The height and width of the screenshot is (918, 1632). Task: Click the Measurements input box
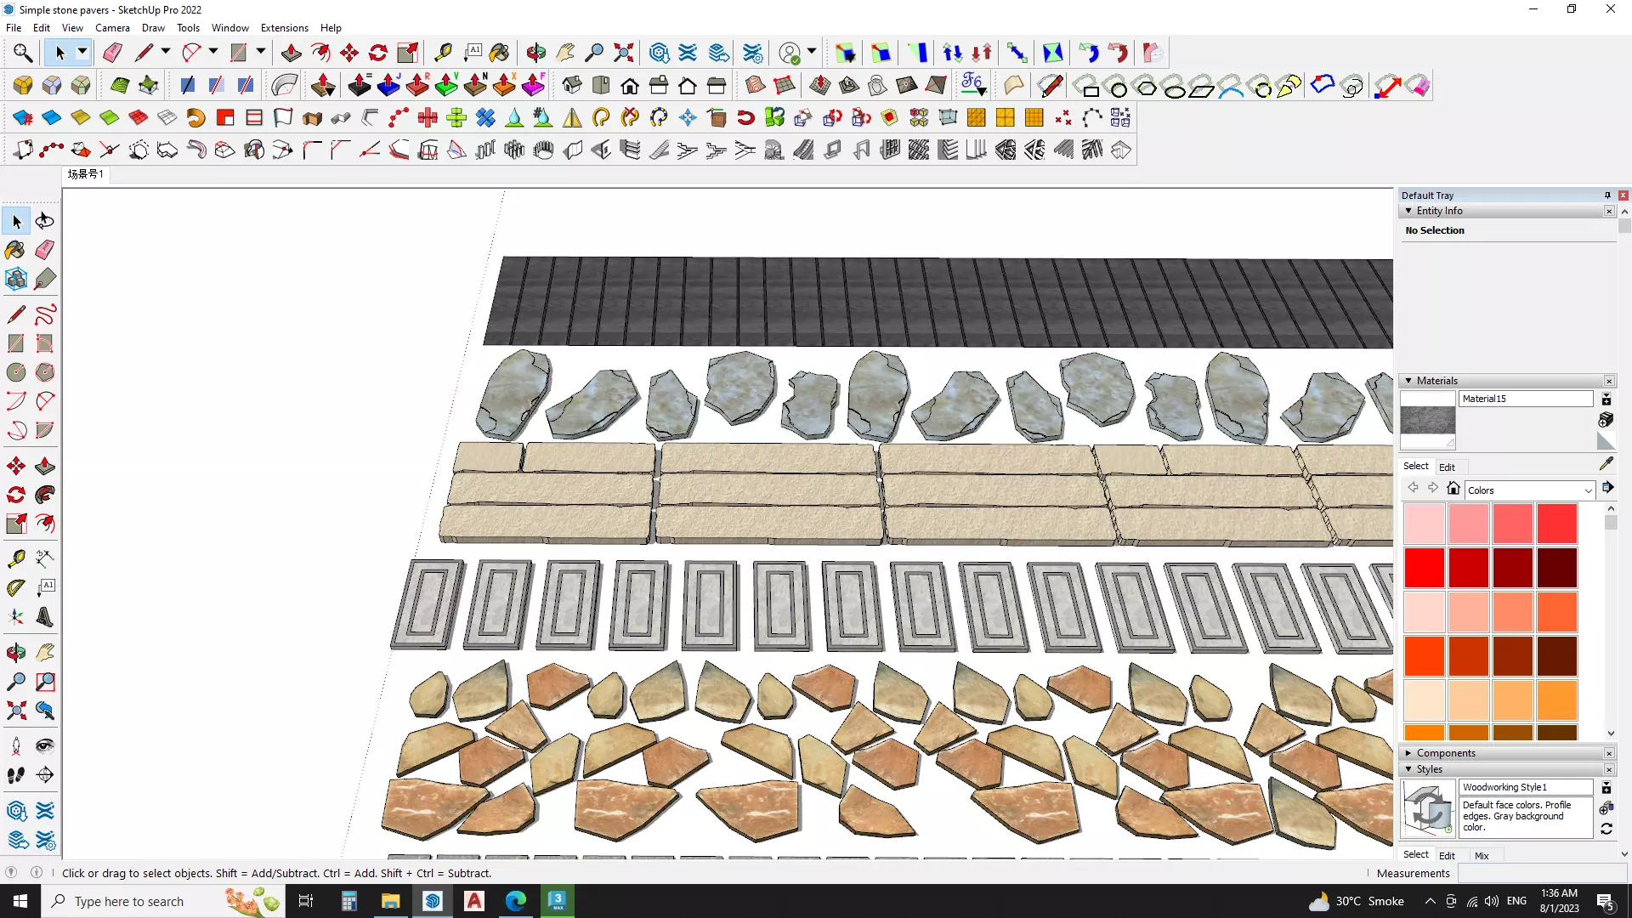(x=1540, y=873)
